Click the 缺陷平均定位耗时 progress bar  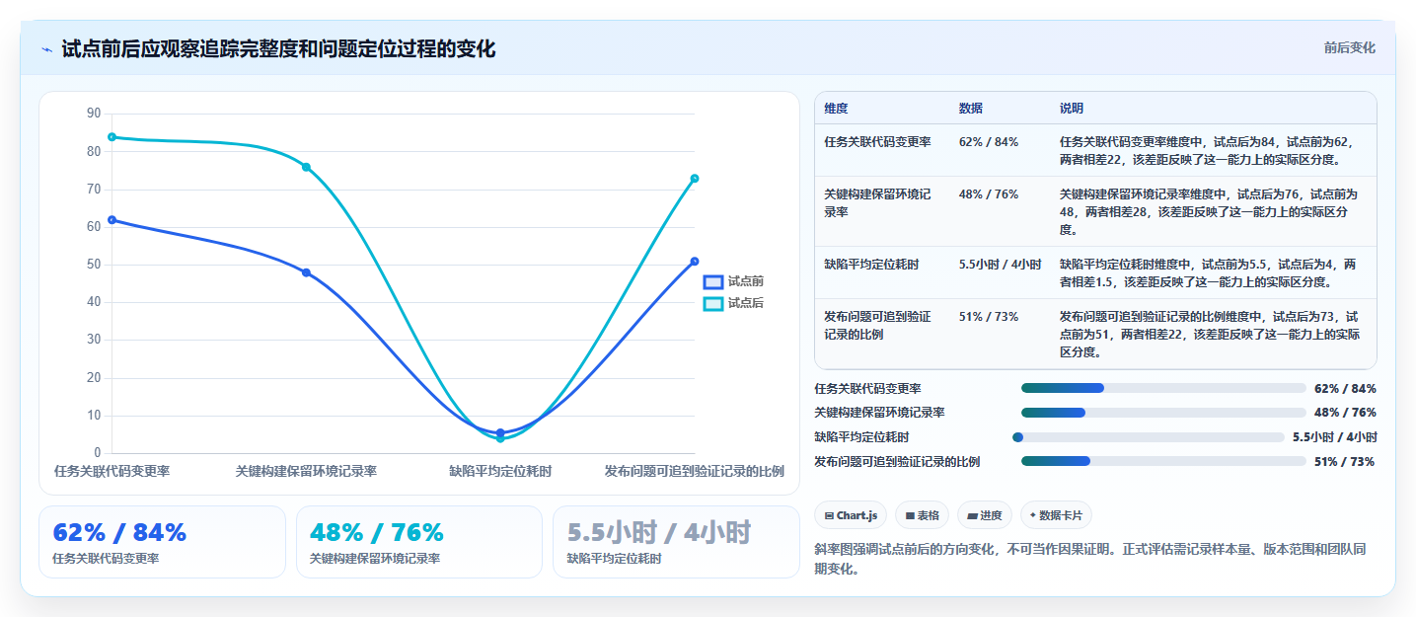coord(1149,436)
